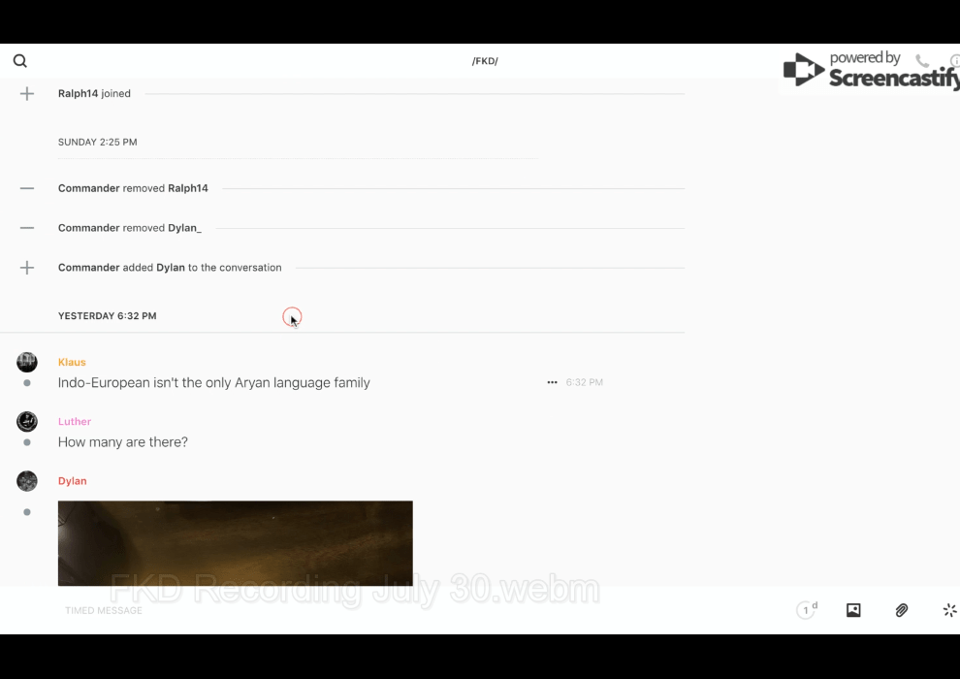Send a ping with the burst icon
Image resolution: width=960 pixels, height=679 pixels.
(x=949, y=610)
